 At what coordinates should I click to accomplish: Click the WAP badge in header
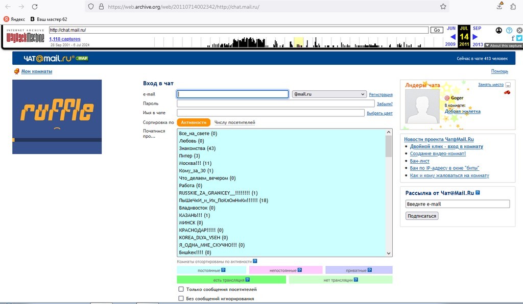(82, 58)
